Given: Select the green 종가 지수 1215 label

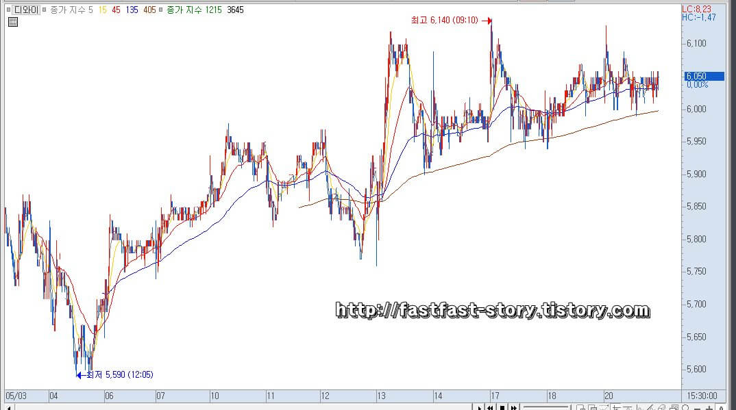Looking at the screenshot, I should click(x=195, y=10).
